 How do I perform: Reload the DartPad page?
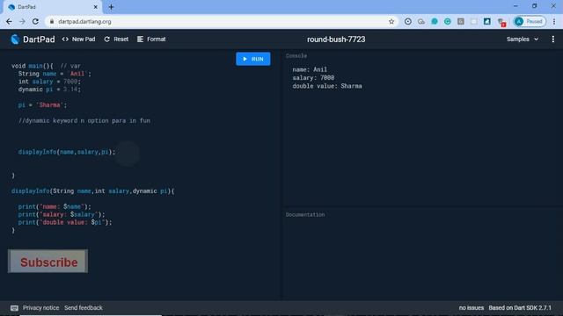coord(35,21)
